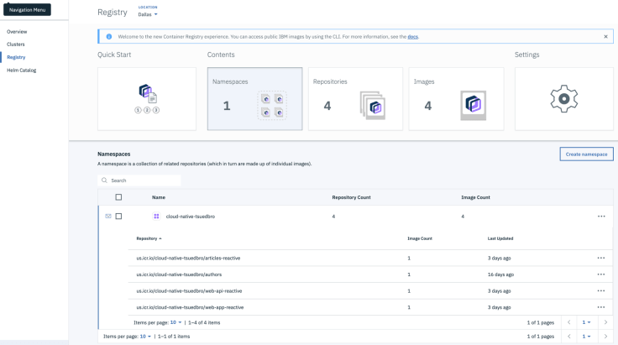
Task: Open overflow menu for web-app-reactive repository
Action: 600,307
